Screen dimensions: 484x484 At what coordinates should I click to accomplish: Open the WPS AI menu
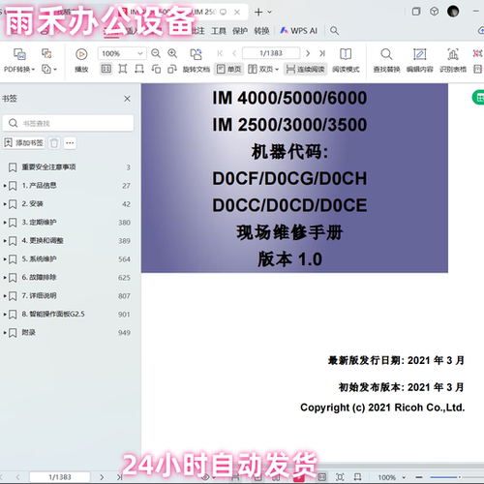click(x=299, y=31)
